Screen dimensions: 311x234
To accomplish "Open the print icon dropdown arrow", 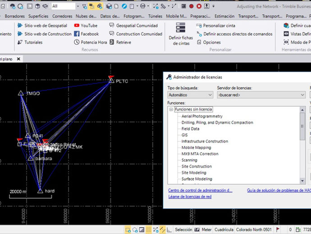I will [x=148, y=6].
